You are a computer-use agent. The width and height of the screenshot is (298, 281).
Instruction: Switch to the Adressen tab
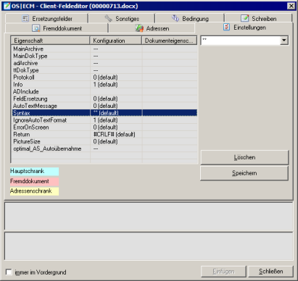(x=152, y=28)
